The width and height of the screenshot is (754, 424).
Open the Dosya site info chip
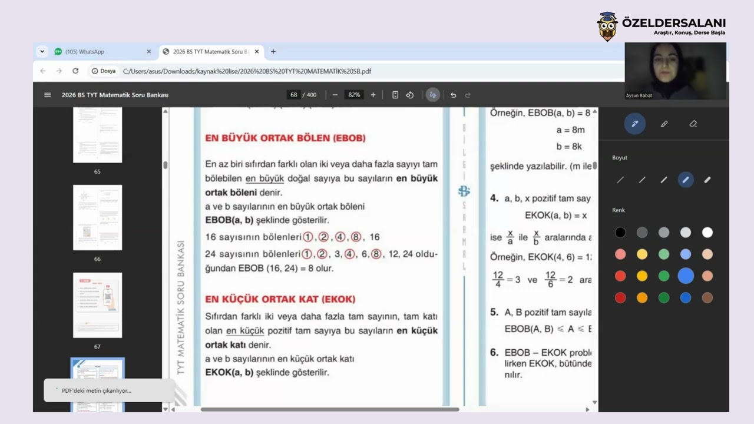tap(104, 71)
